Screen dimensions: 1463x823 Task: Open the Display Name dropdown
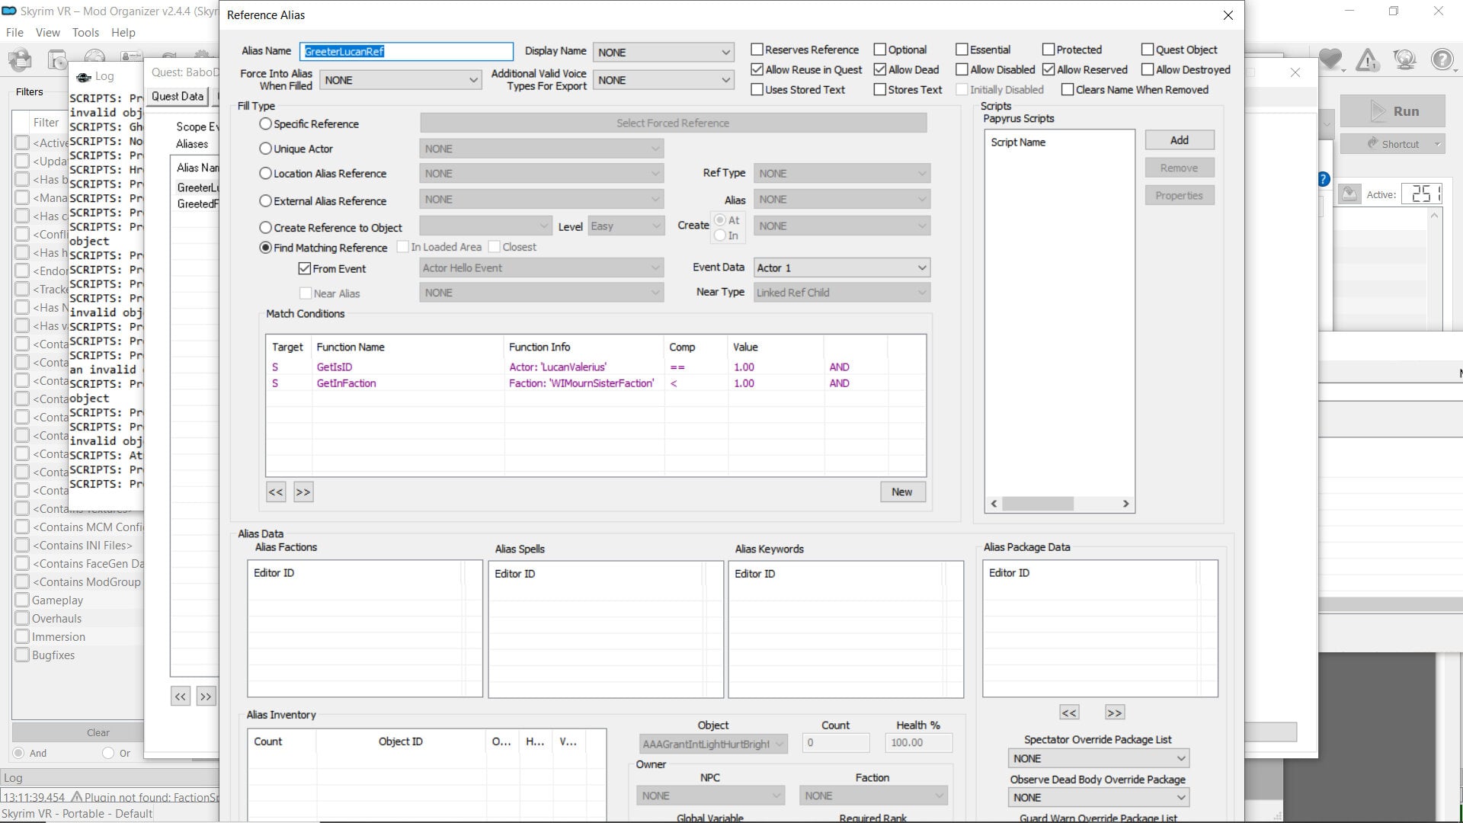[663, 52]
